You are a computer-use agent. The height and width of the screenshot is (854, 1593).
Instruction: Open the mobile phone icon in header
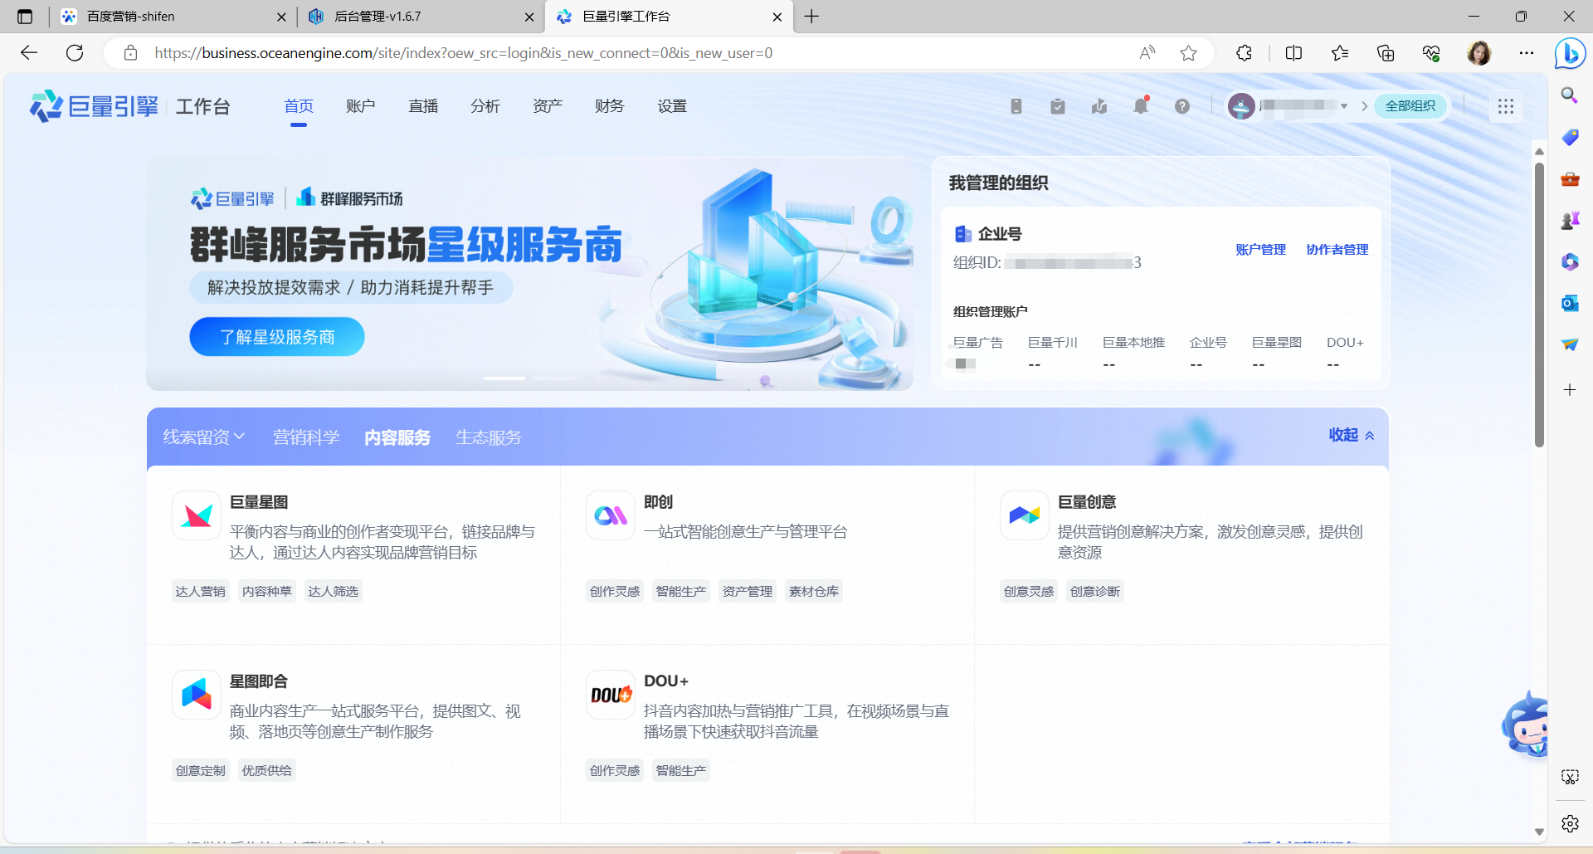(1016, 106)
